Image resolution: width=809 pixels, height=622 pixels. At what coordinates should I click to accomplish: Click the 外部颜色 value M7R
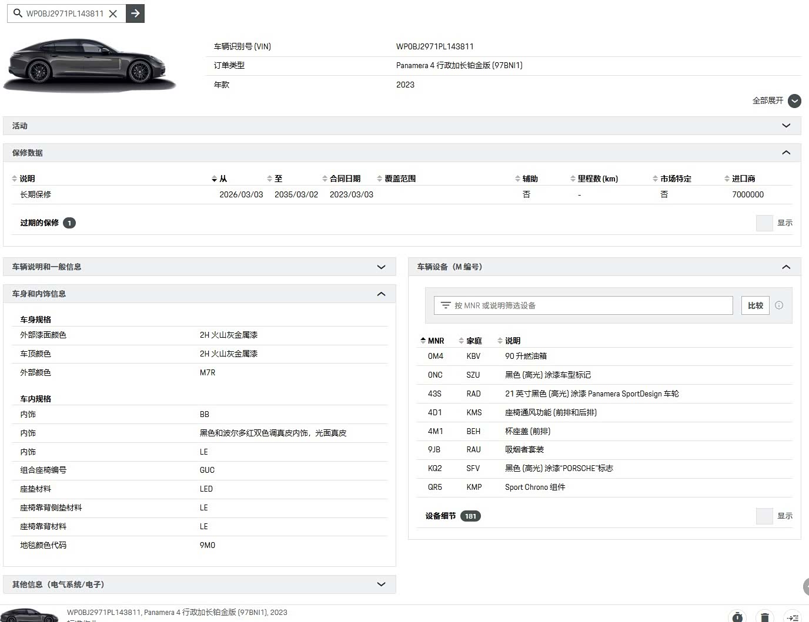(208, 373)
